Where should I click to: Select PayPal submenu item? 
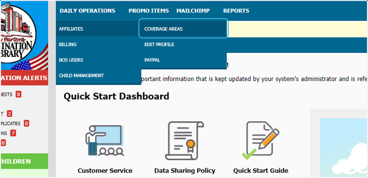[x=184, y=60]
